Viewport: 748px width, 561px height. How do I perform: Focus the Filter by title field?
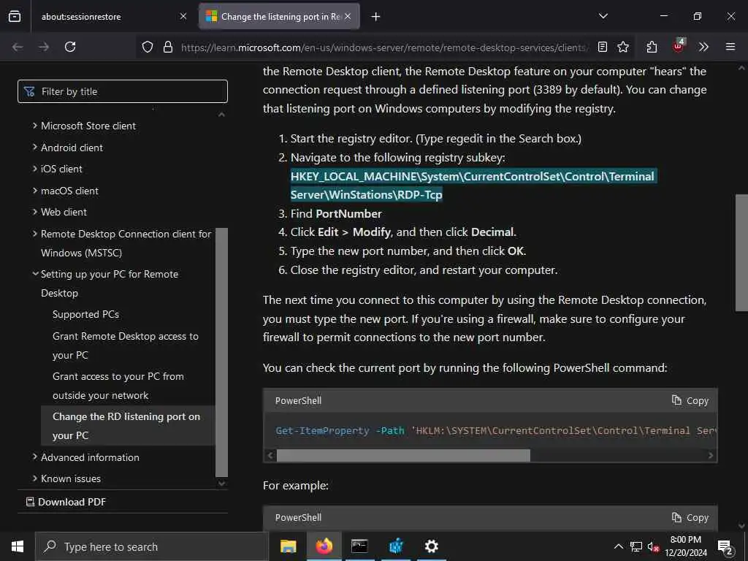tap(123, 91)
